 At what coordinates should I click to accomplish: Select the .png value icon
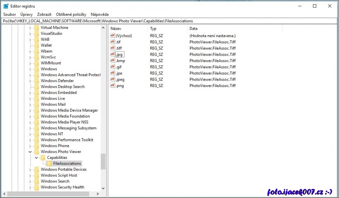[x=113, y=86]
